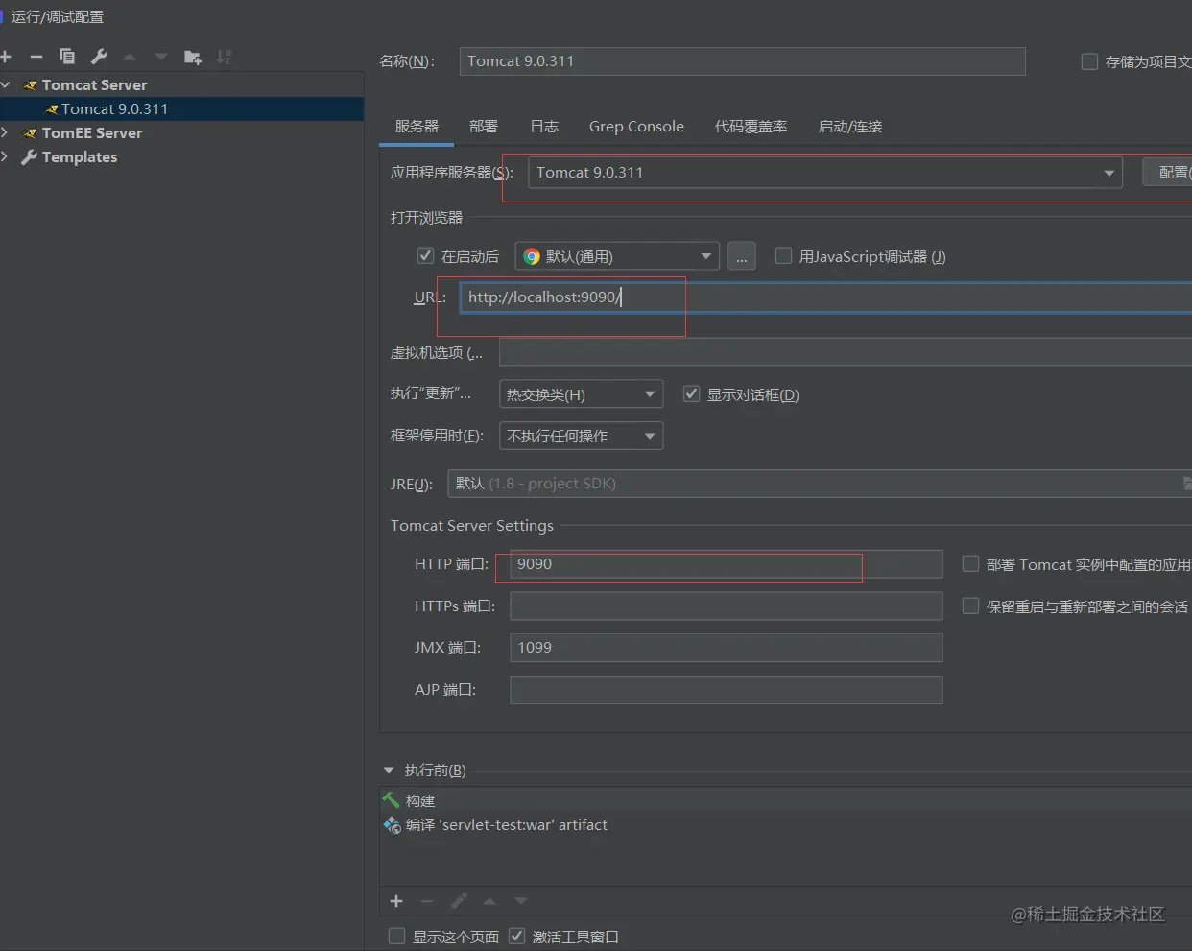Switch to the 日志 tab
Screen dimensions: 1192x951
click(x=544, y=127)
